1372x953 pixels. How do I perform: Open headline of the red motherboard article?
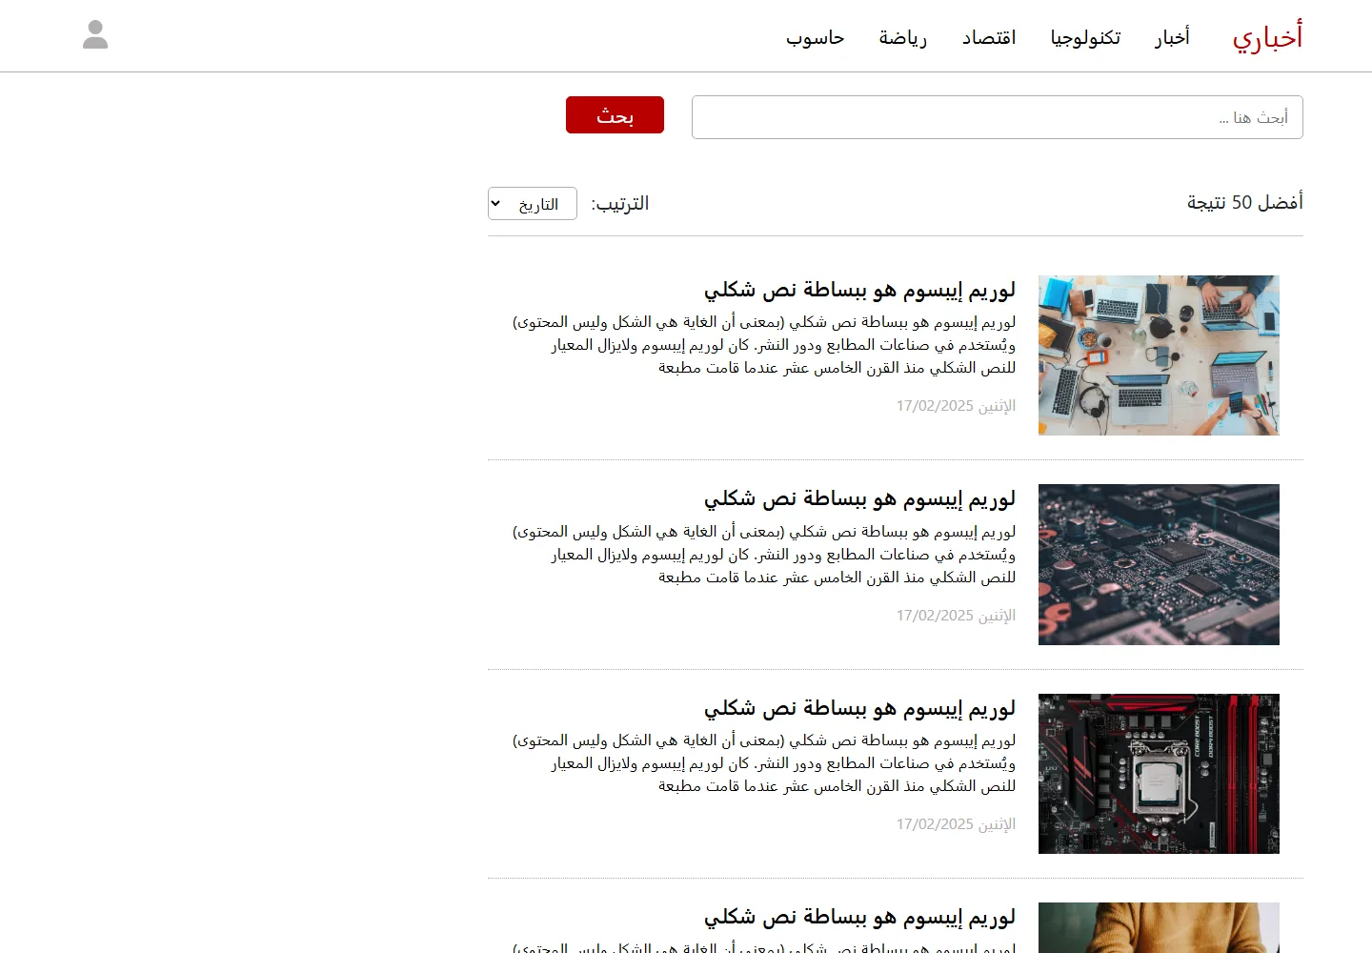(859, 708)
